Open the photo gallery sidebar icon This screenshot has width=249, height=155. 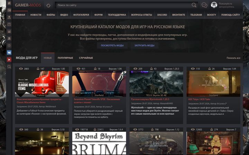tap(9, 31)
